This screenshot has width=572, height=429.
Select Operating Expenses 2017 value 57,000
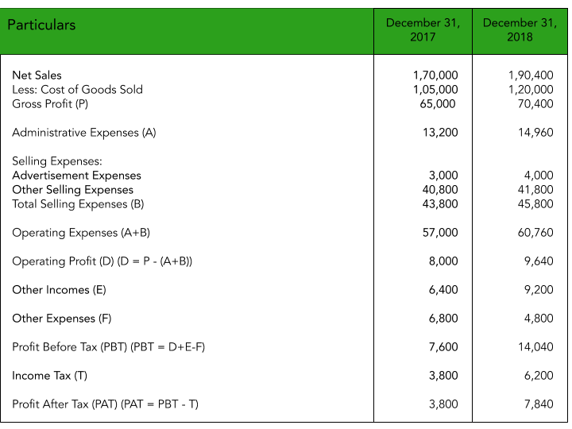[x=441, y=233]
